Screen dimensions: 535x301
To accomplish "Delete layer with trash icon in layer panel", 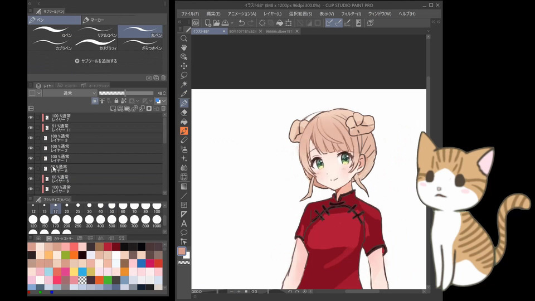I will pyautogui.click(x=163, y=109).
